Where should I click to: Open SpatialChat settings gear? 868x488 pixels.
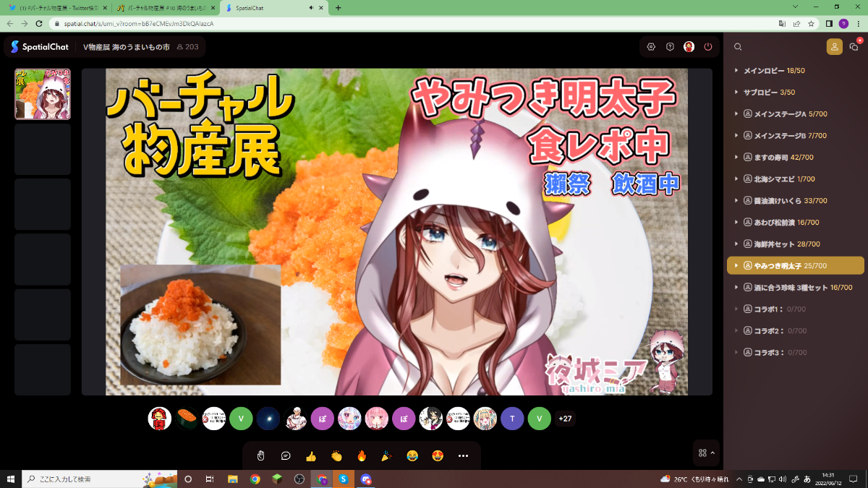coord(651,47)
